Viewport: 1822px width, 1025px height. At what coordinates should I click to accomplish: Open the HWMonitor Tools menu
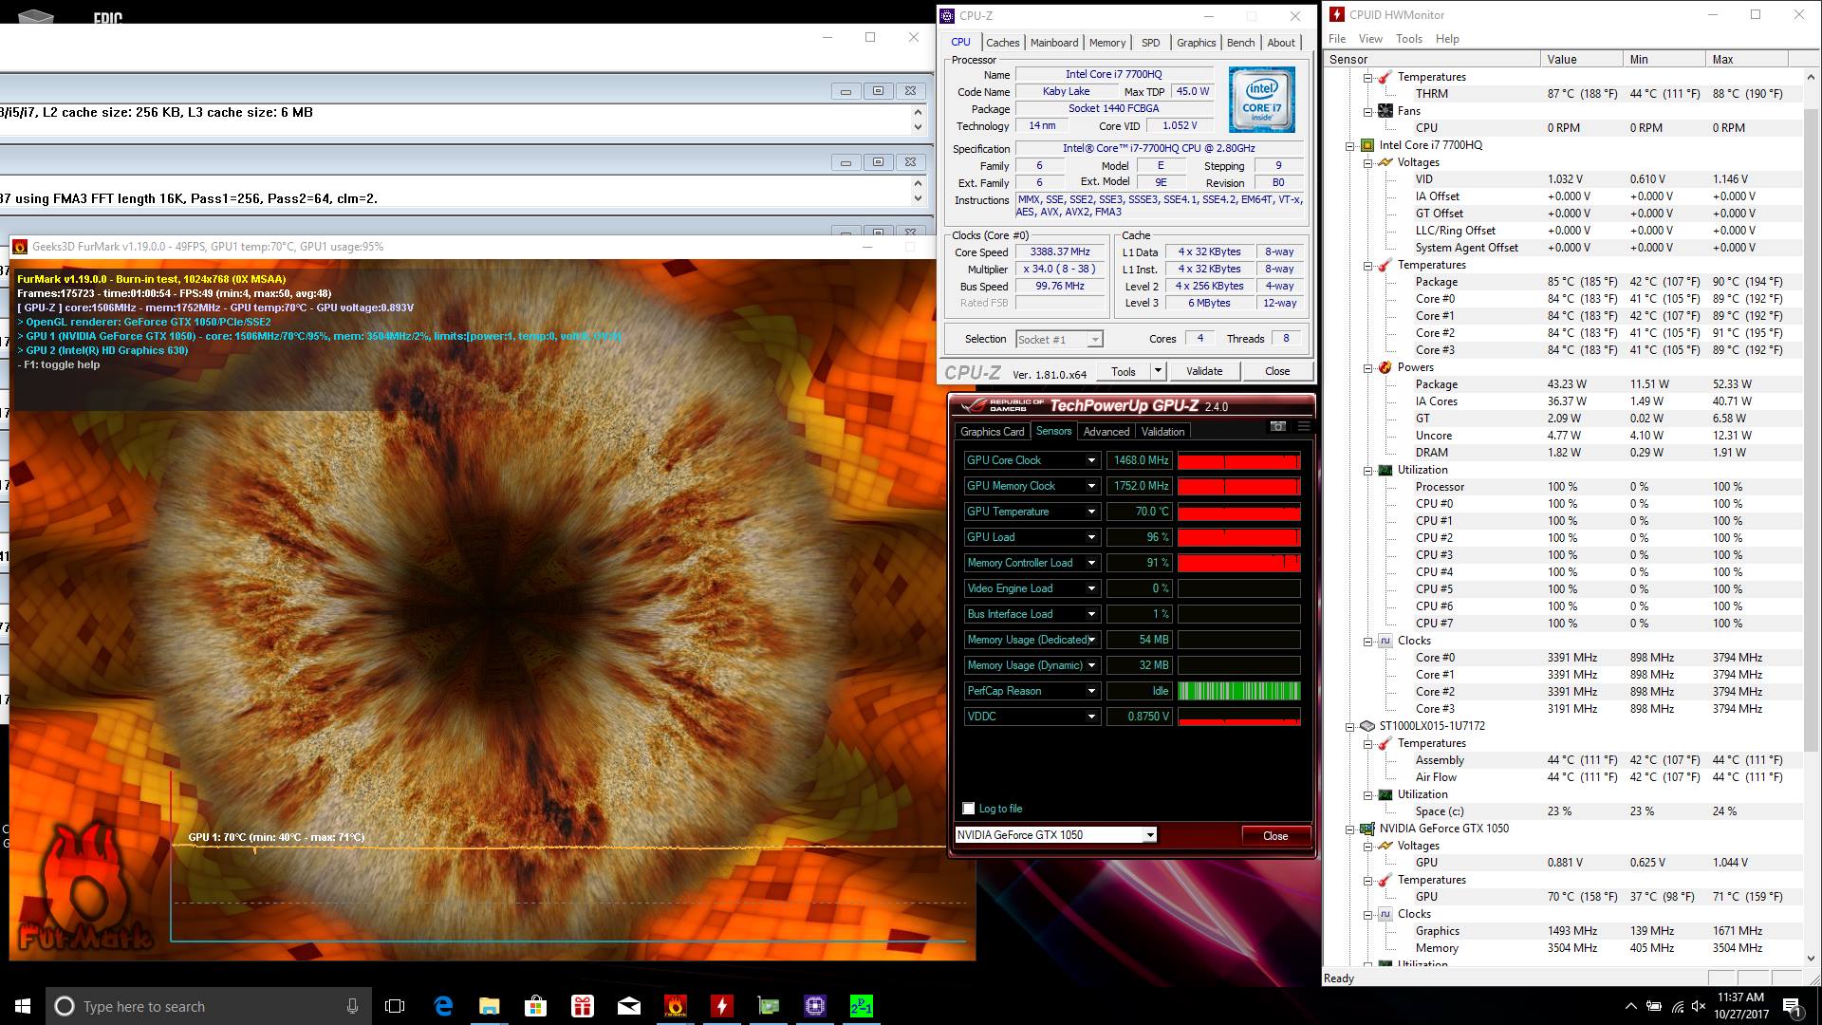tap(1408, 39)
